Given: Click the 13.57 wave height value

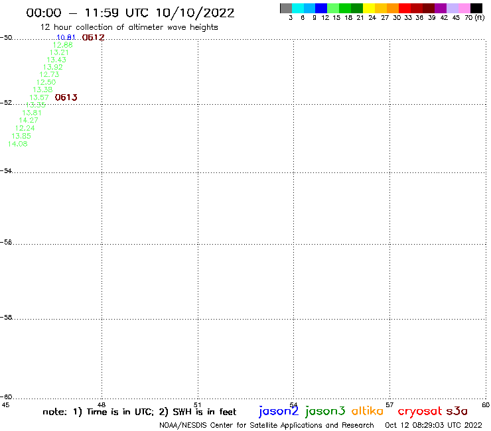Looking at the screenshot, I should tap(39, 97).
